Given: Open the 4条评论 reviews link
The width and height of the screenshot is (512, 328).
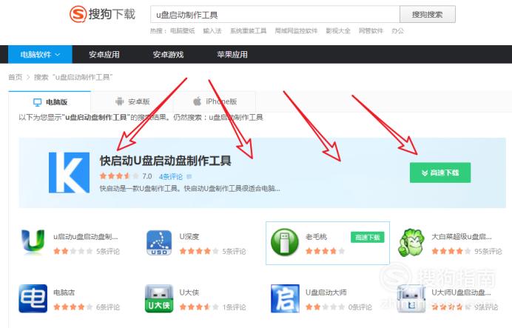Looking at the screenshot, I should [171, 177].
